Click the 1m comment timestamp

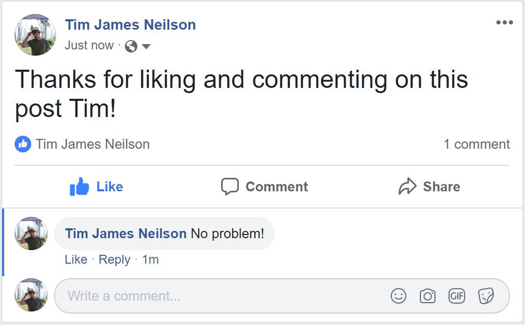[x=150, y=259]
